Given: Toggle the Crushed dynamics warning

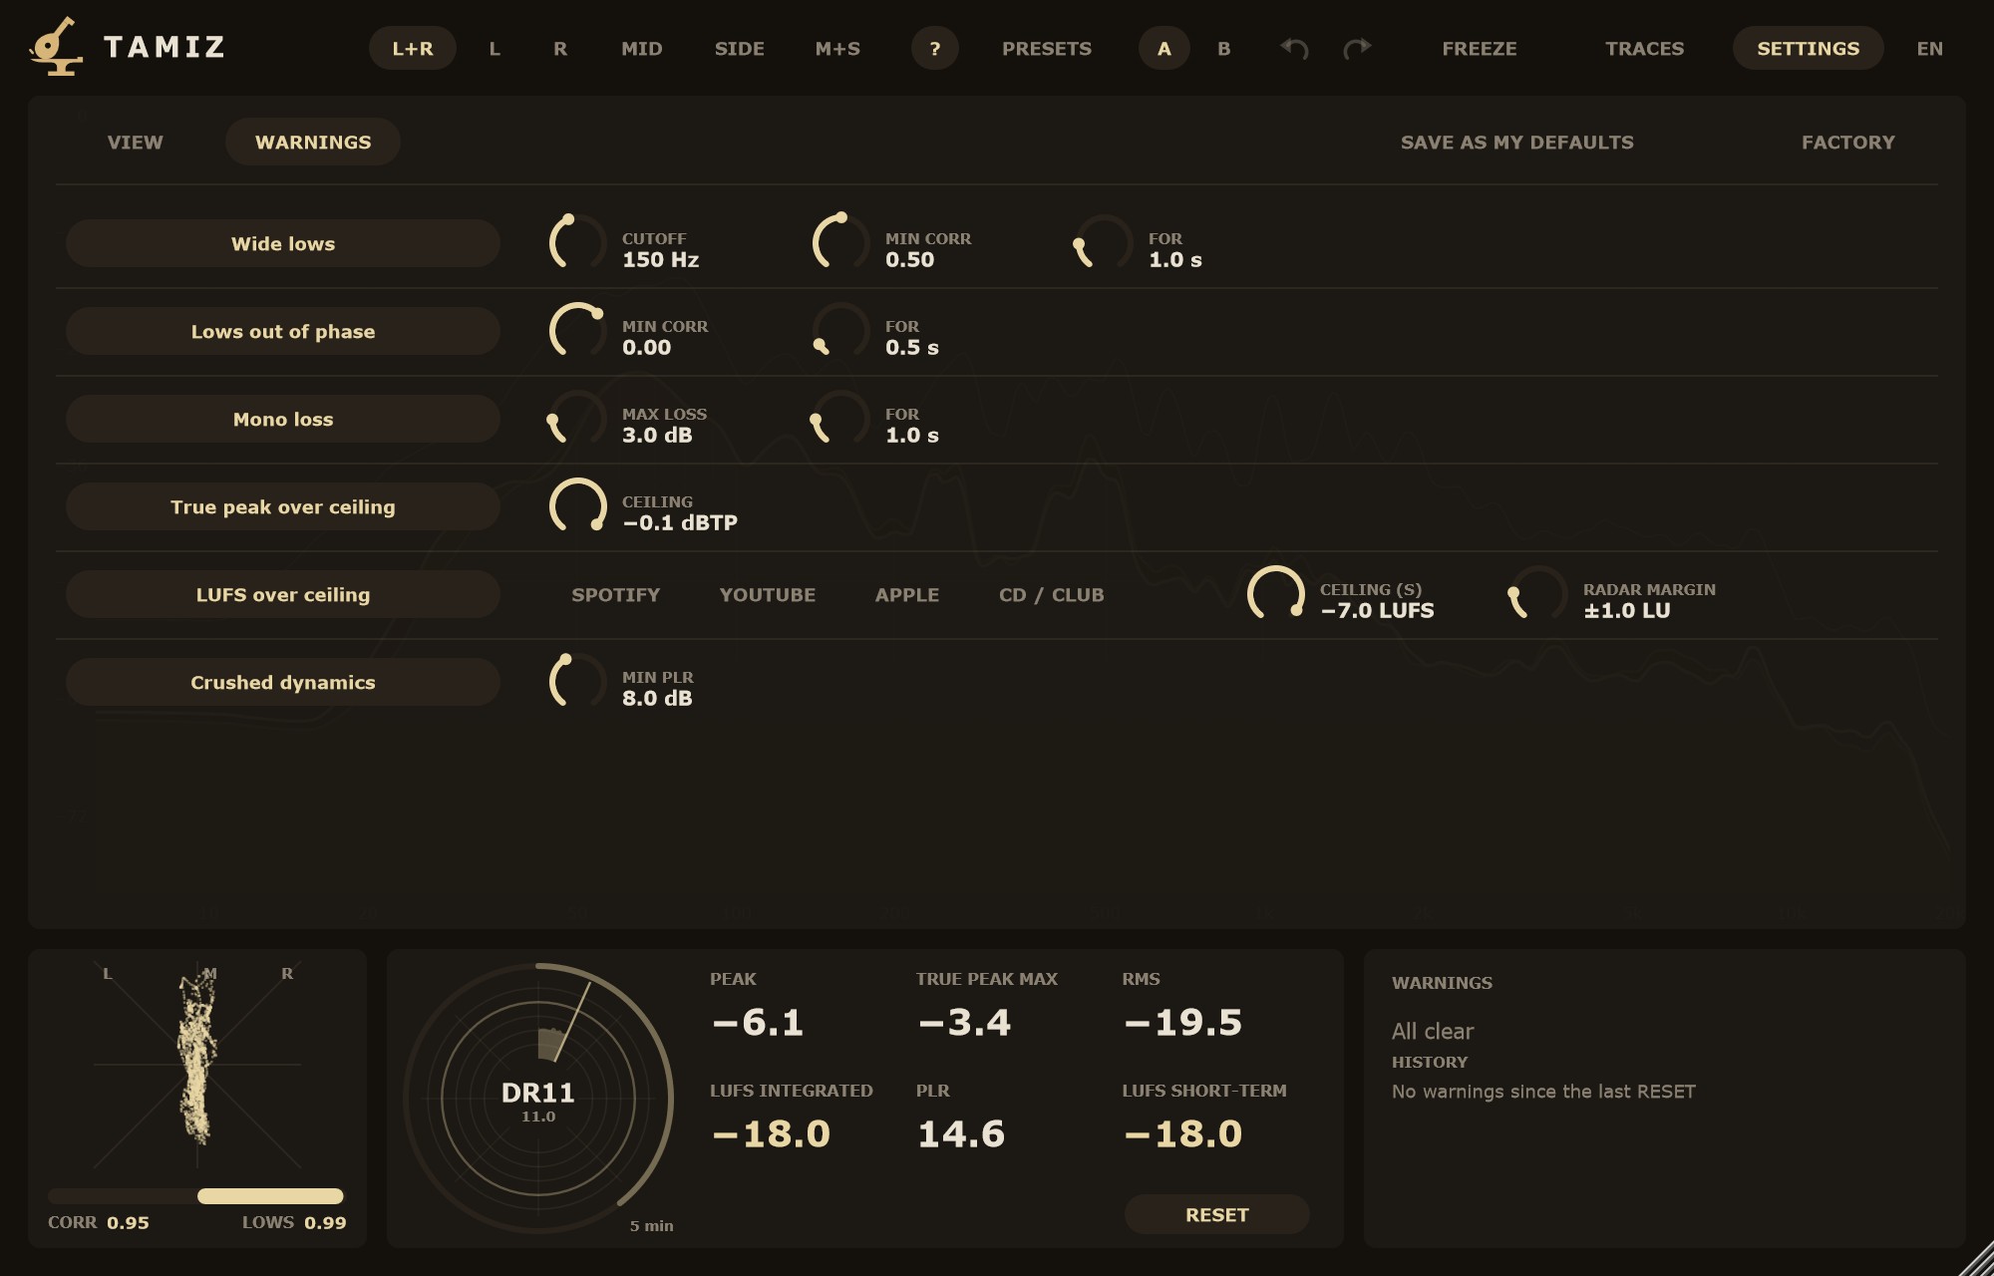Looking at the screenshot, I should point(283,682).
